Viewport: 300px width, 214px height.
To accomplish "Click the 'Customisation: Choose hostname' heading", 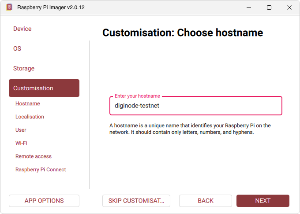I will pos(183,33).
